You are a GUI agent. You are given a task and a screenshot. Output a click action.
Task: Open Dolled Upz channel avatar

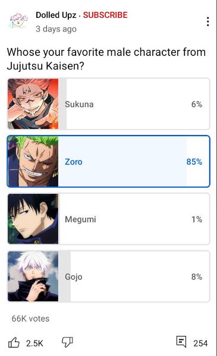tap(19, 21)
